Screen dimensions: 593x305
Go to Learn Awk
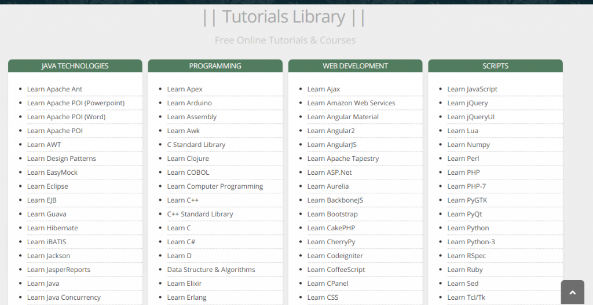(x=183, y=131)
